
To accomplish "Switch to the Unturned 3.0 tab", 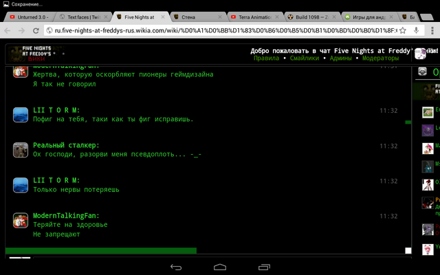I will (x=30, y=17).
